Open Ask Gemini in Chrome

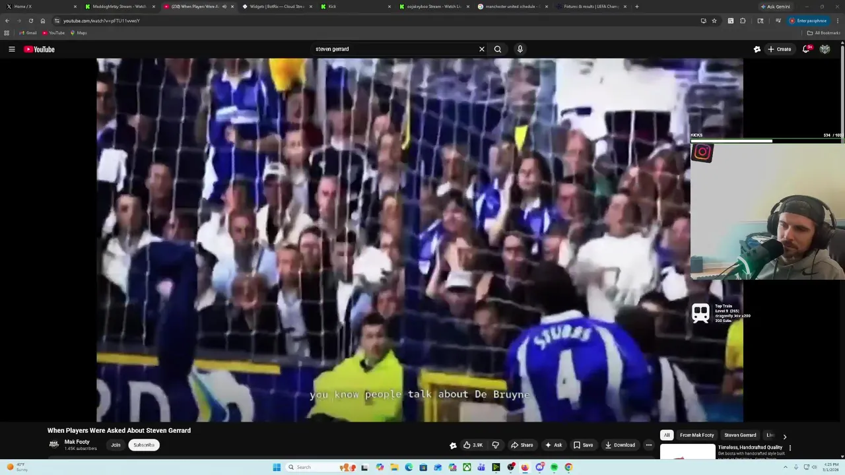(775, 7)
